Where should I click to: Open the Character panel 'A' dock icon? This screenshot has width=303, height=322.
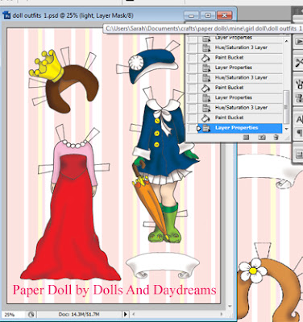click(x=299, y=119)
